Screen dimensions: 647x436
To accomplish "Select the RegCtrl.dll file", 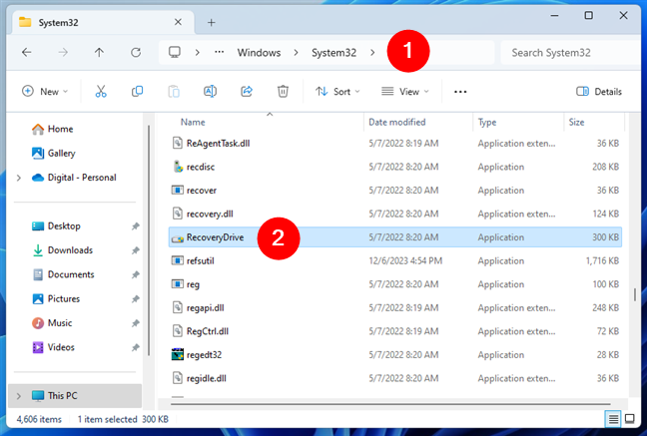I will pyautogui.click(x=394, y=331).
